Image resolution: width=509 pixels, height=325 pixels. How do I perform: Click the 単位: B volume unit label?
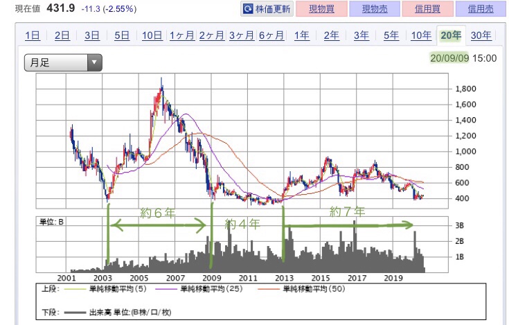point(51,222)
